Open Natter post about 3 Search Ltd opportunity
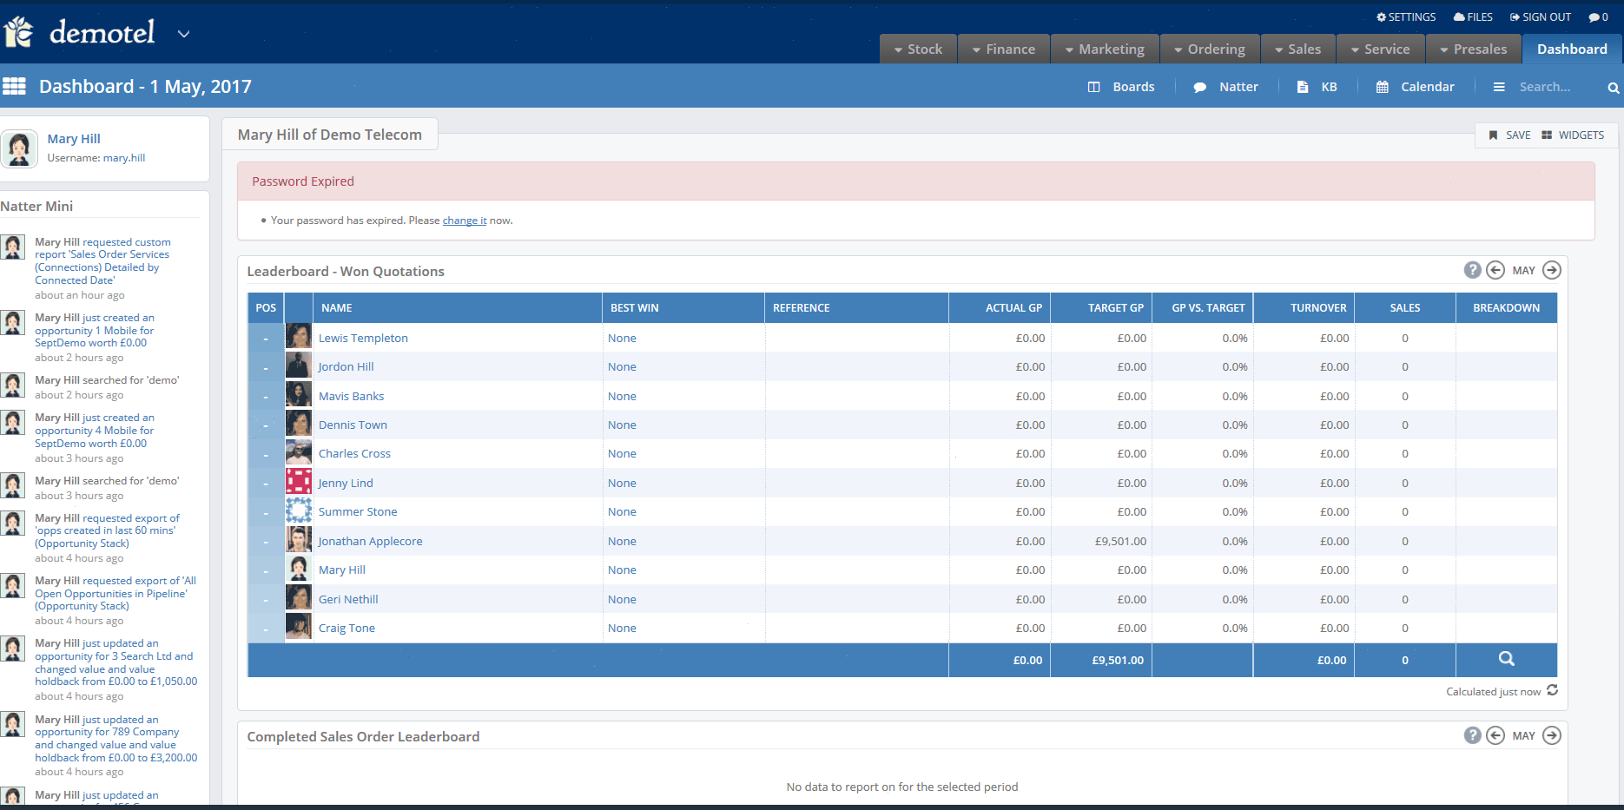Image resolution: width=1624 pixels, height=810 pixels. click(116, 662)
